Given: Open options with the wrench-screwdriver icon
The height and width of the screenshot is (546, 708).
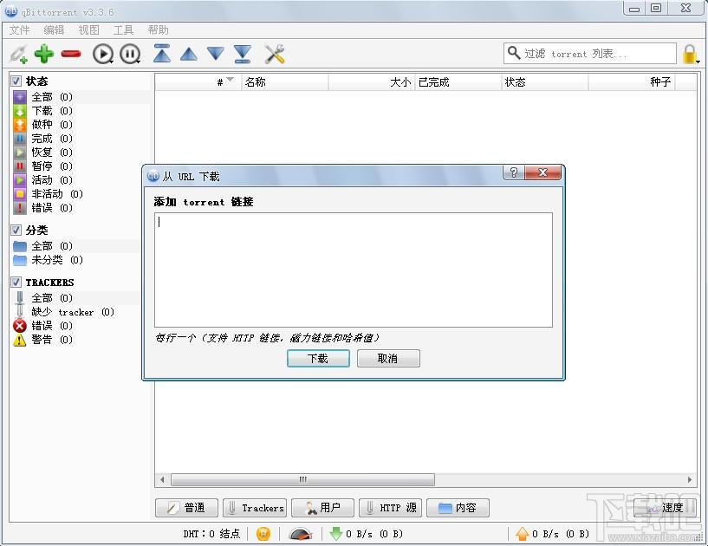Looking at the screenshot, I should (275, 54).
